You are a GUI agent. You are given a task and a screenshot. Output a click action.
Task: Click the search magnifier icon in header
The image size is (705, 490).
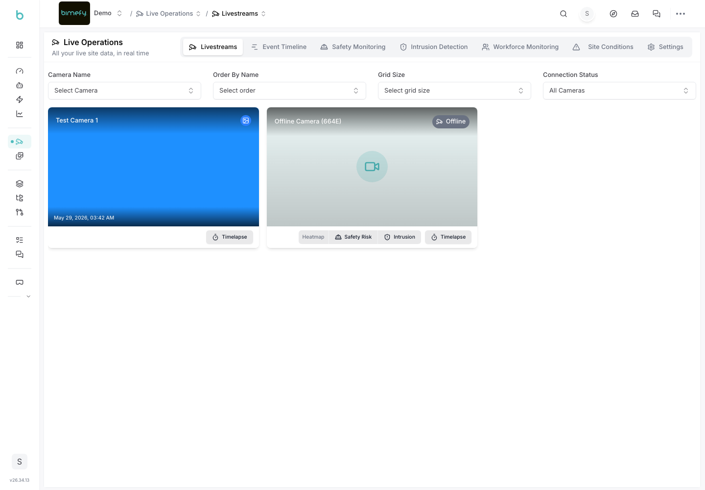[x=564, y=14]
